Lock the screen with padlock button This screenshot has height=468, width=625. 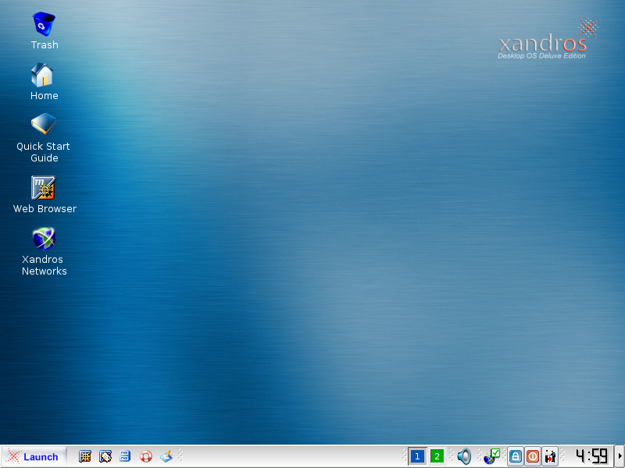(516, 456)
